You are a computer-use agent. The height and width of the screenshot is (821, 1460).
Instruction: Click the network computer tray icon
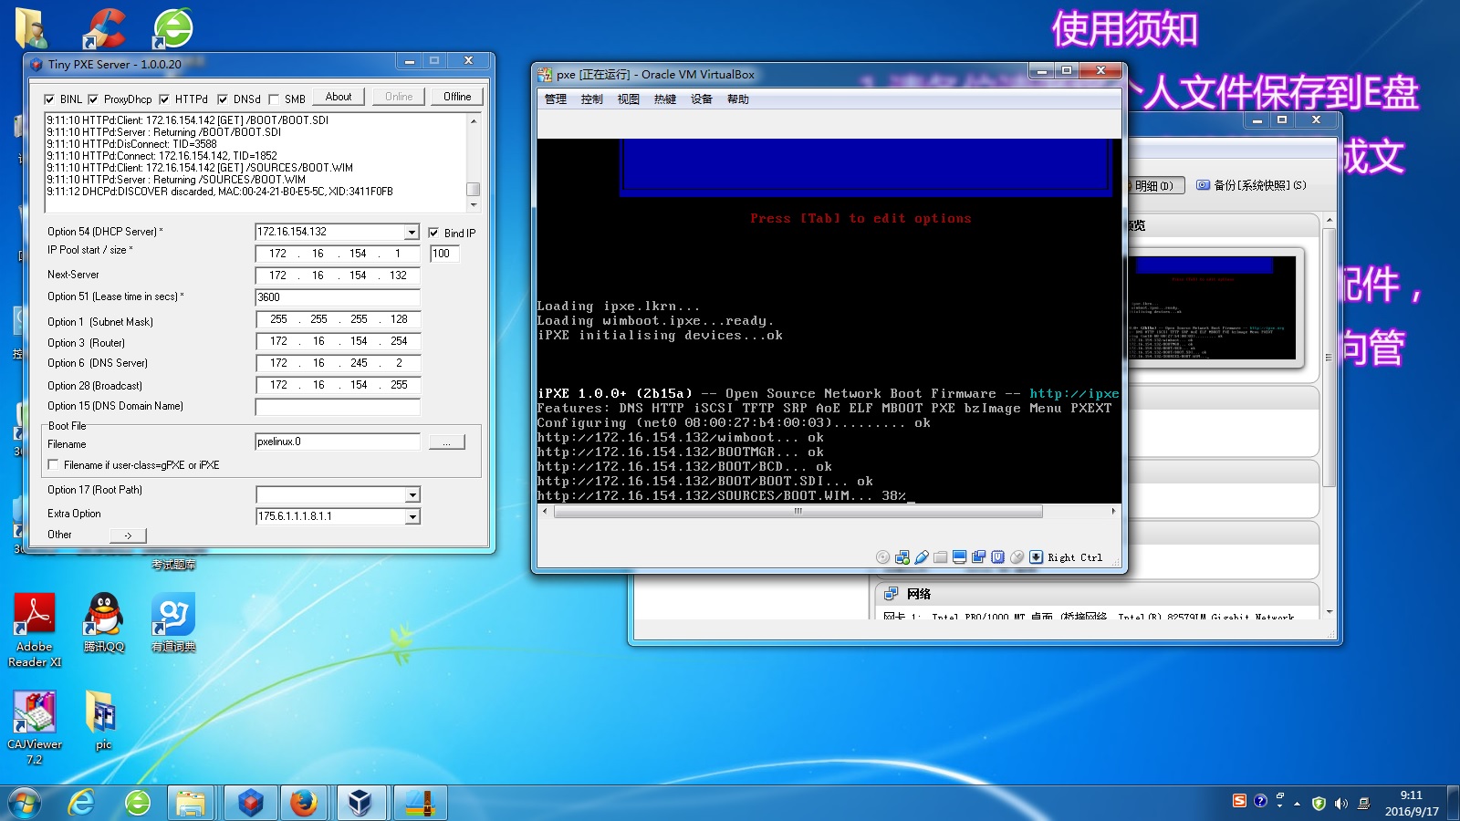(x=1363, y=804)
